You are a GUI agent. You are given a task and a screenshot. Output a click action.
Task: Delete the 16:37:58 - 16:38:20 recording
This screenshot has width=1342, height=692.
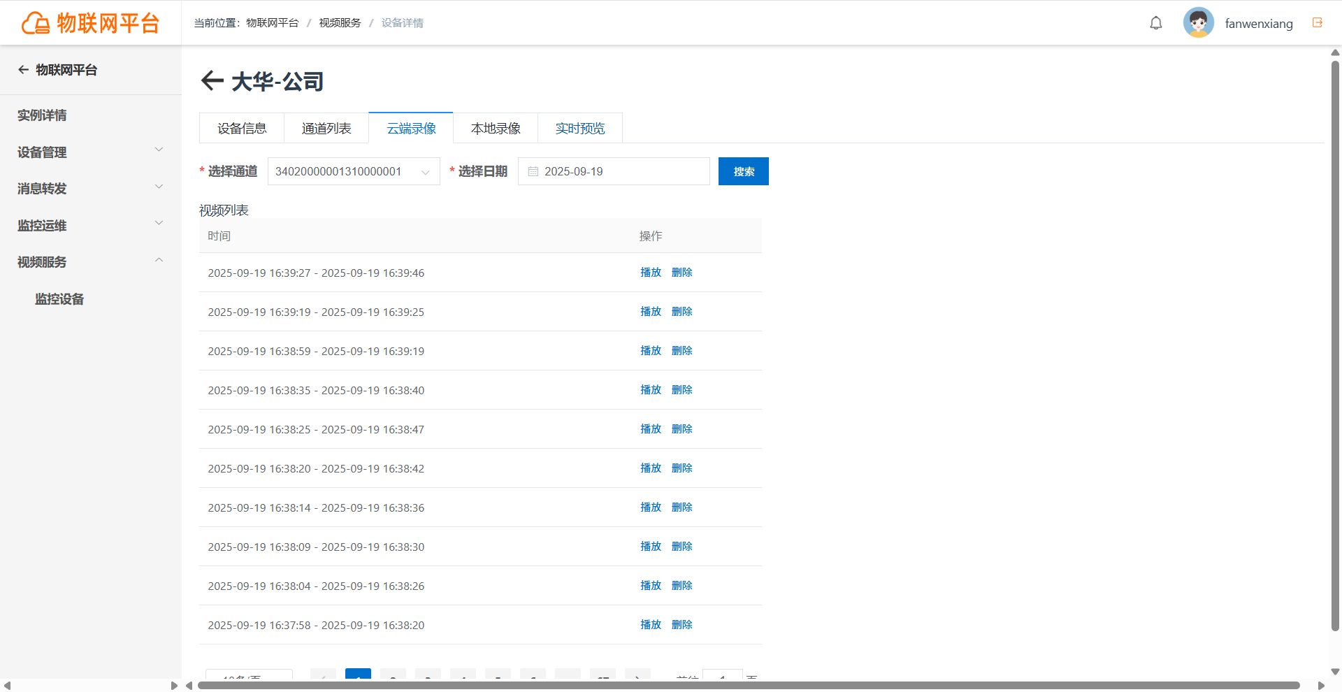pyautogui.click(x=682, y=625)
